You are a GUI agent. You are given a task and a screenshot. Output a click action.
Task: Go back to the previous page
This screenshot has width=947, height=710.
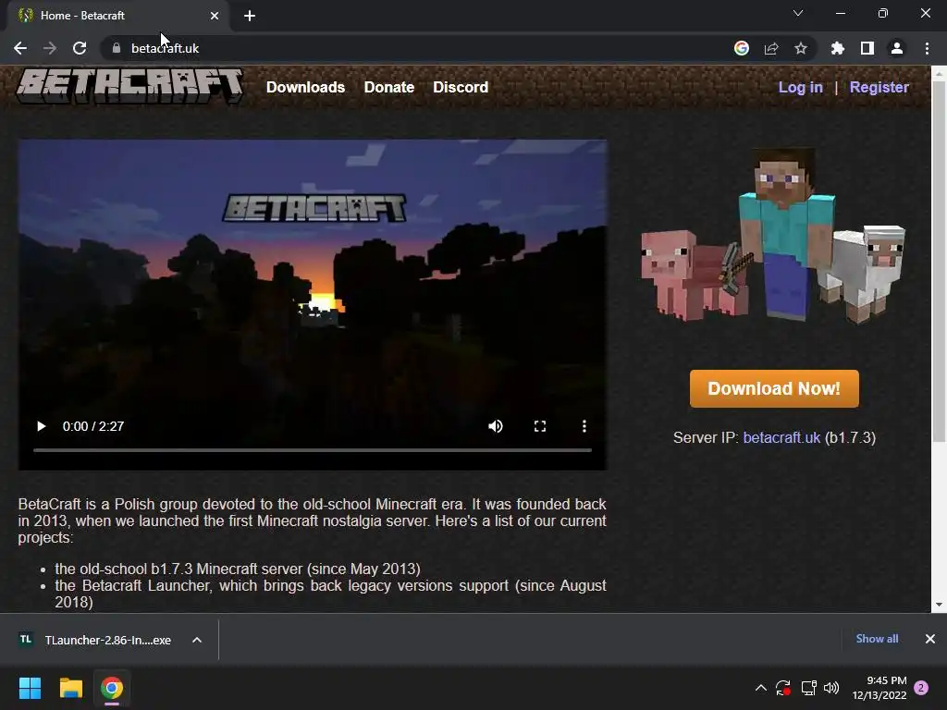pos(20,48)
